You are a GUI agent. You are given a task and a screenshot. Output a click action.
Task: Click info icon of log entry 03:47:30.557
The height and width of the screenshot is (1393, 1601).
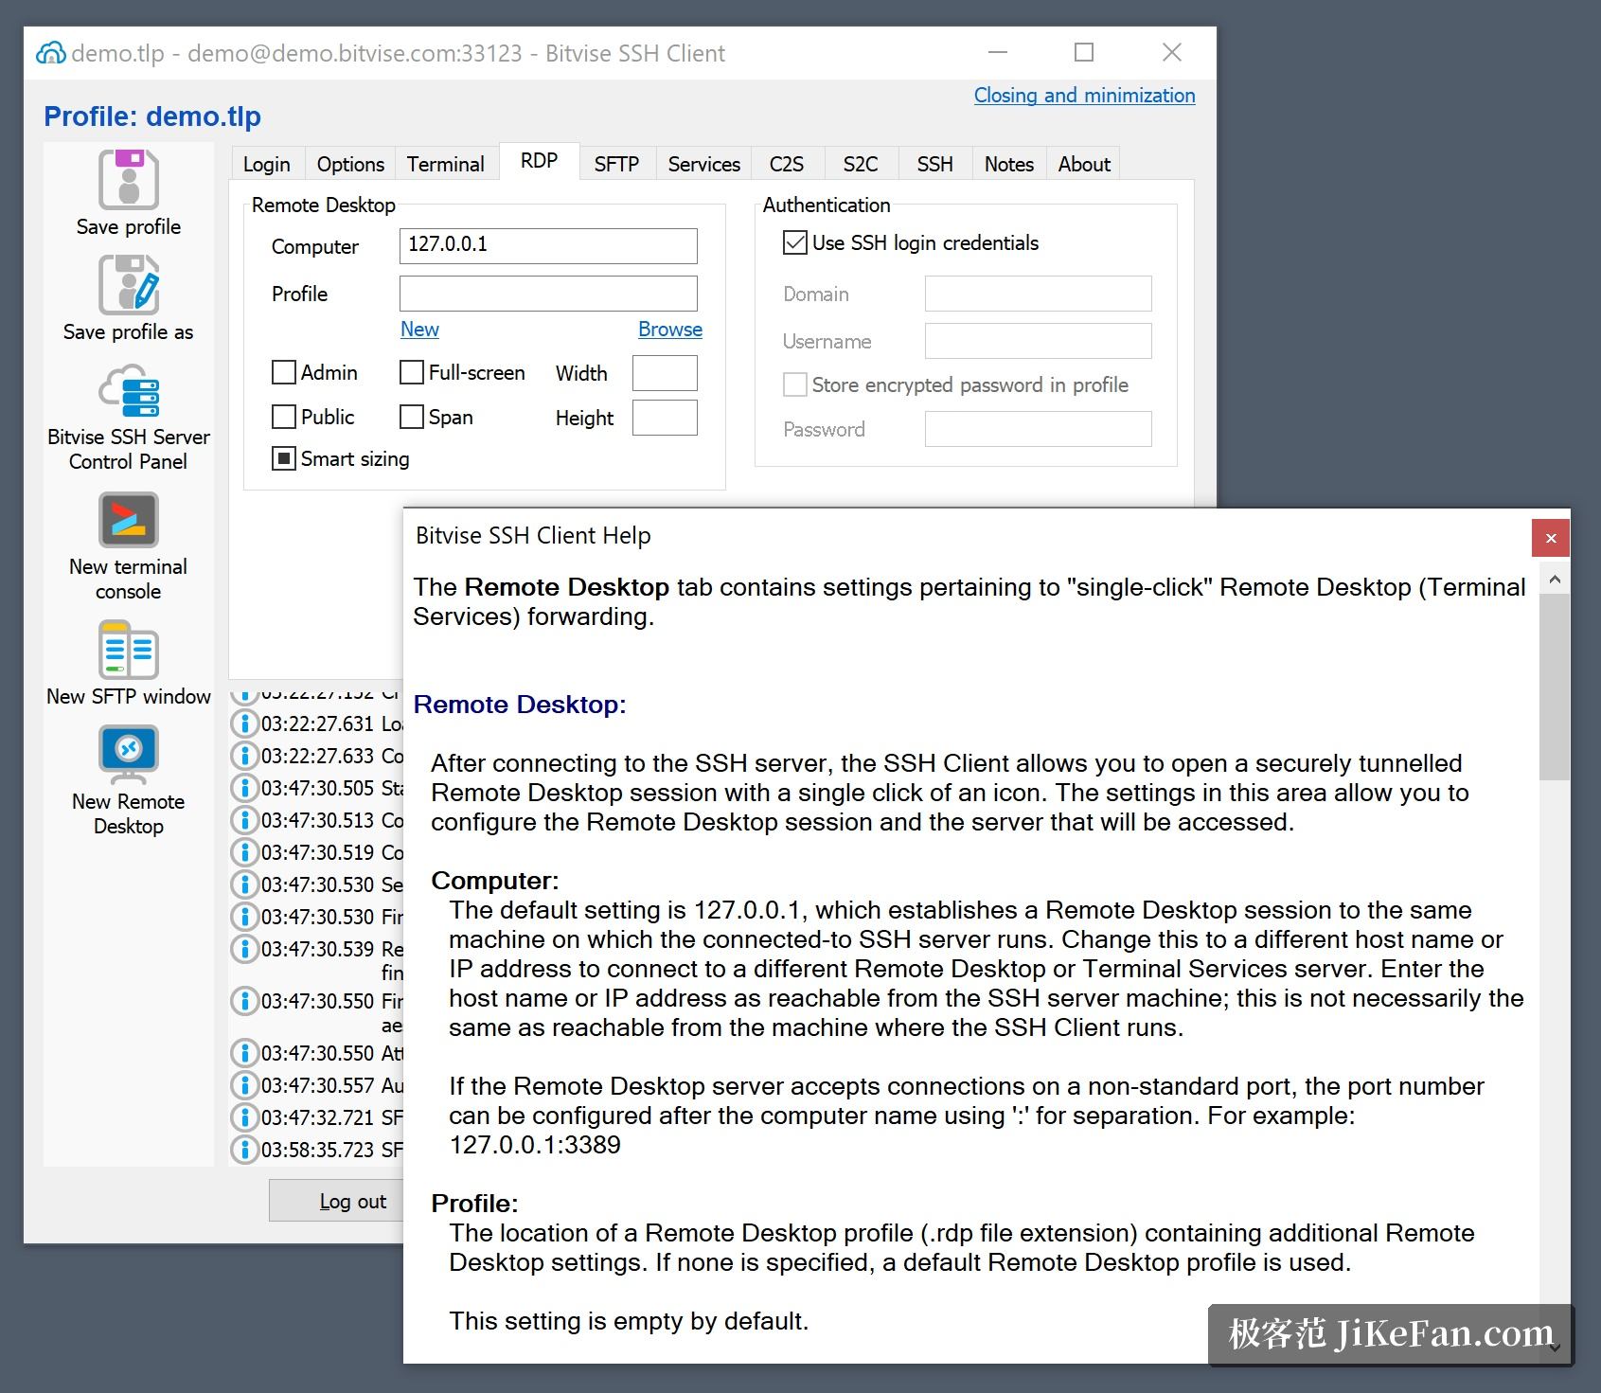[x=245, y=1085]
